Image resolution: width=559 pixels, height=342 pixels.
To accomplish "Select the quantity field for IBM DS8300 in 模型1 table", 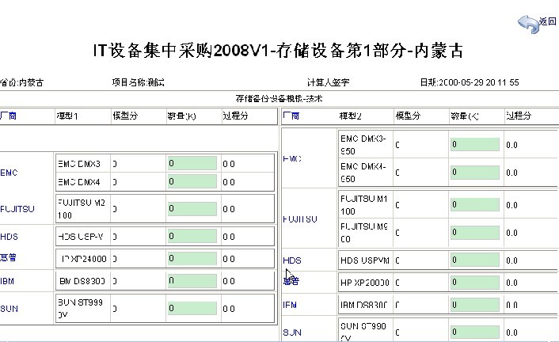I will click(192, 281).
